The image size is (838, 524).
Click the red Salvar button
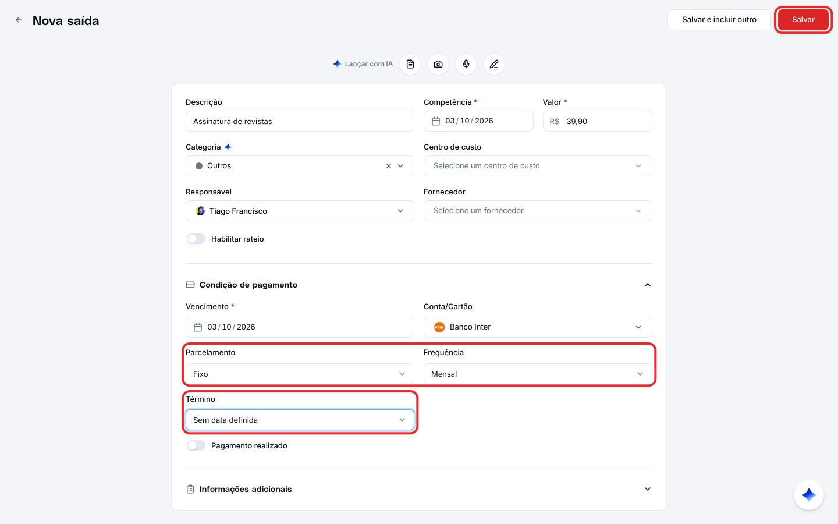(803, 20)
